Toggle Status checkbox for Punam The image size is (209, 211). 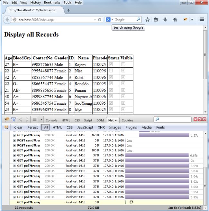111,90
